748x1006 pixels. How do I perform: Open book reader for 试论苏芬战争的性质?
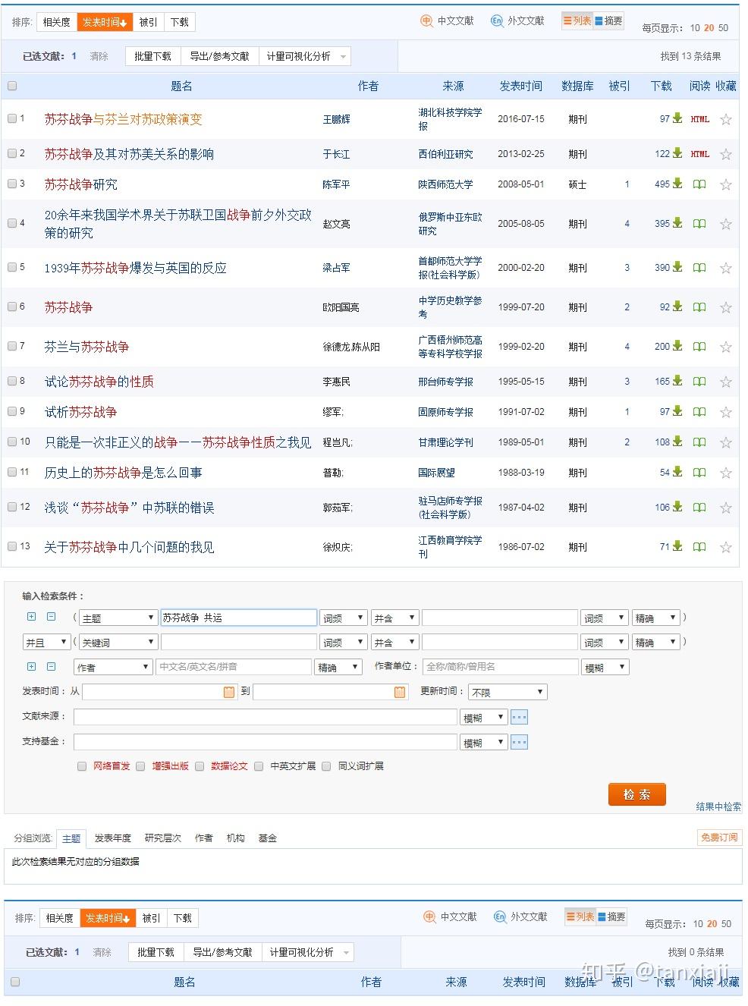(x=699, y=382)
